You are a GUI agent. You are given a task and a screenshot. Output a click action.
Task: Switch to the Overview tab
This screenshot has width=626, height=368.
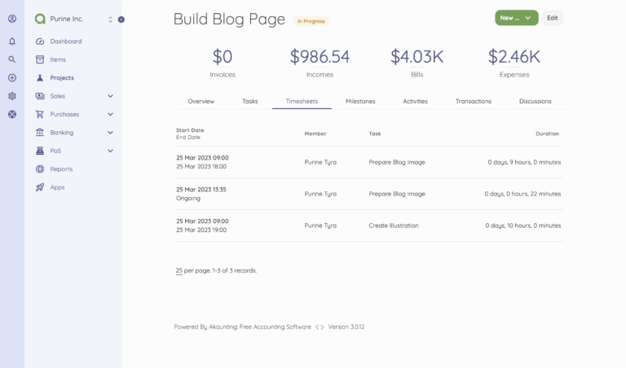201,101
